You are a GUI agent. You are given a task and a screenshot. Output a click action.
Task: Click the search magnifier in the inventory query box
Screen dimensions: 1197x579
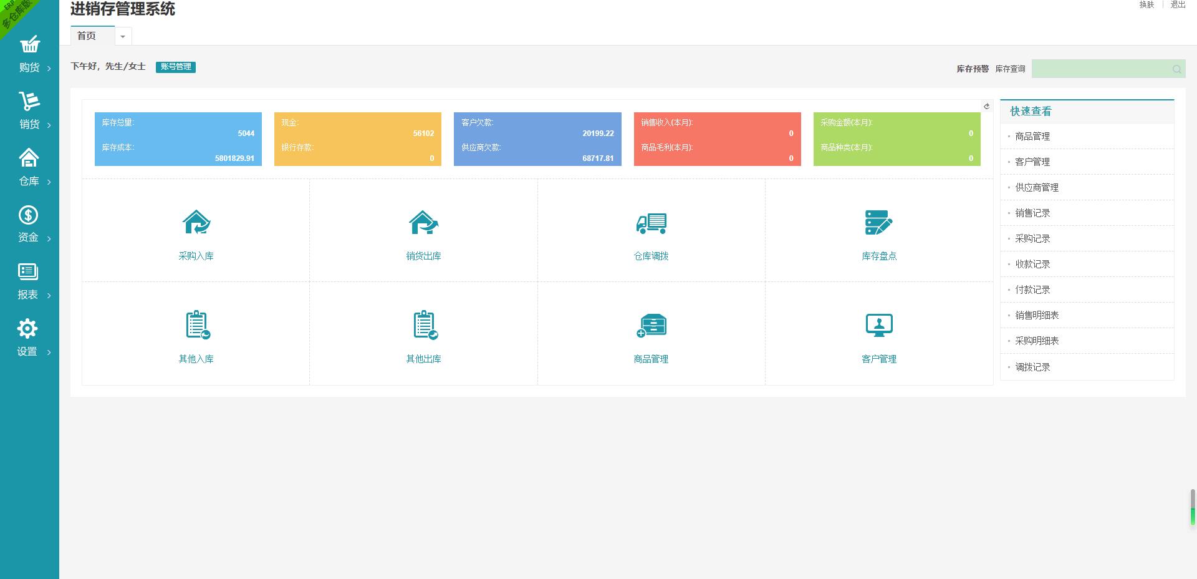1176,69
